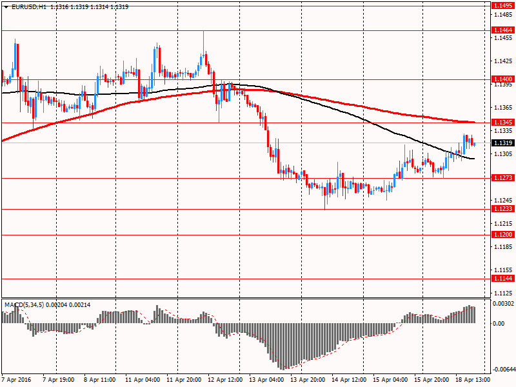Click the 1.1215 price axis tick
The image size is (516, 387).
point(504,224)
